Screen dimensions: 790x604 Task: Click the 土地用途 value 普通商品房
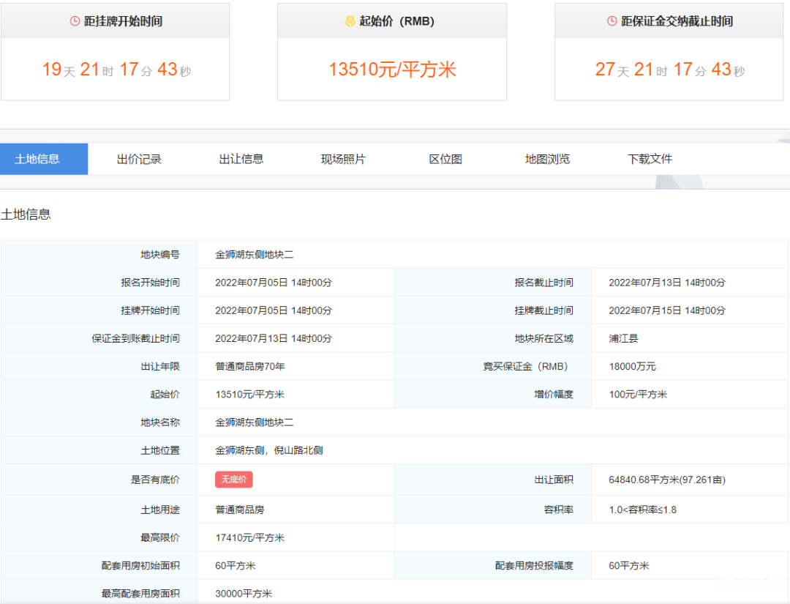pyautogui.click(x=240, y=510)
